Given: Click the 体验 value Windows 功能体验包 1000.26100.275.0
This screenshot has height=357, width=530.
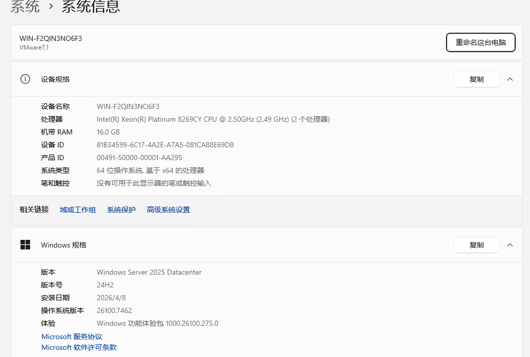Looking at the screenshot, I should point(158,324).
